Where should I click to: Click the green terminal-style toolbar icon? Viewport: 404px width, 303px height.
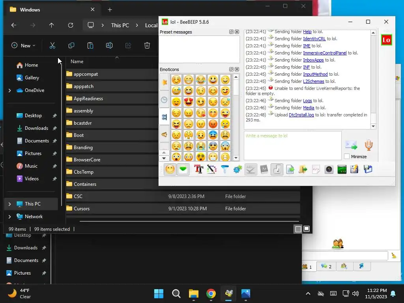pyautogui.click(x=342, y=169)
